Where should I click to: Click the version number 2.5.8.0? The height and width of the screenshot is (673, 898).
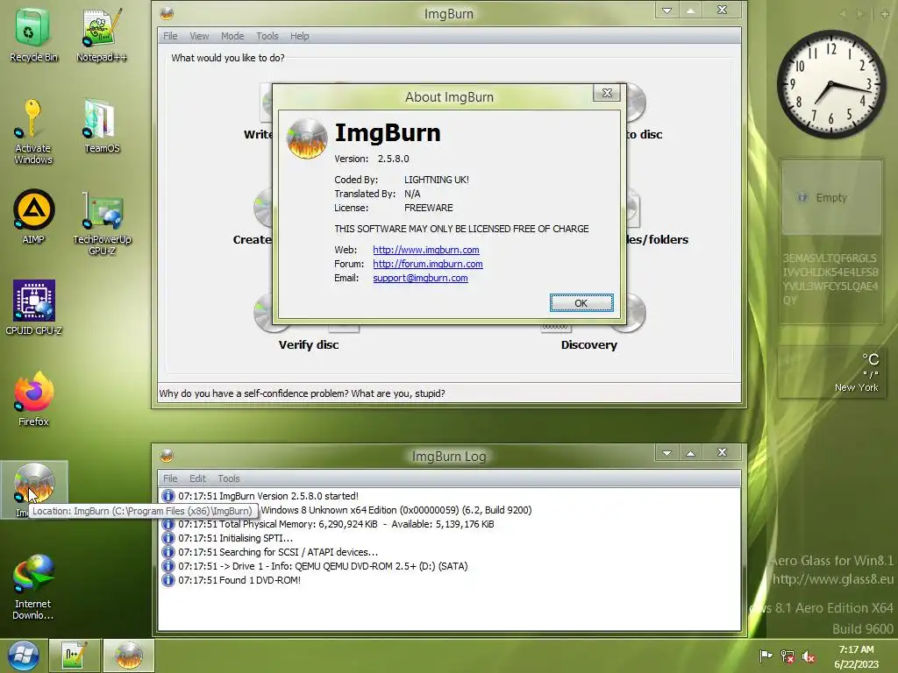pos(393,159)
